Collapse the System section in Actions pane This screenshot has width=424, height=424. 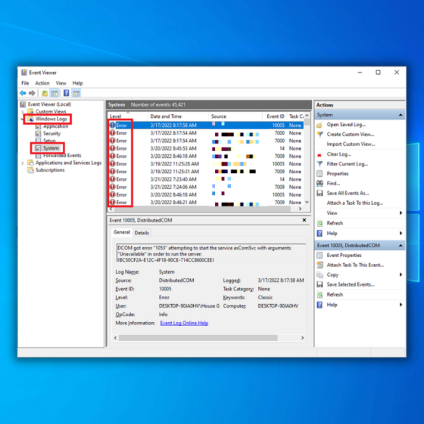(400, 115)
